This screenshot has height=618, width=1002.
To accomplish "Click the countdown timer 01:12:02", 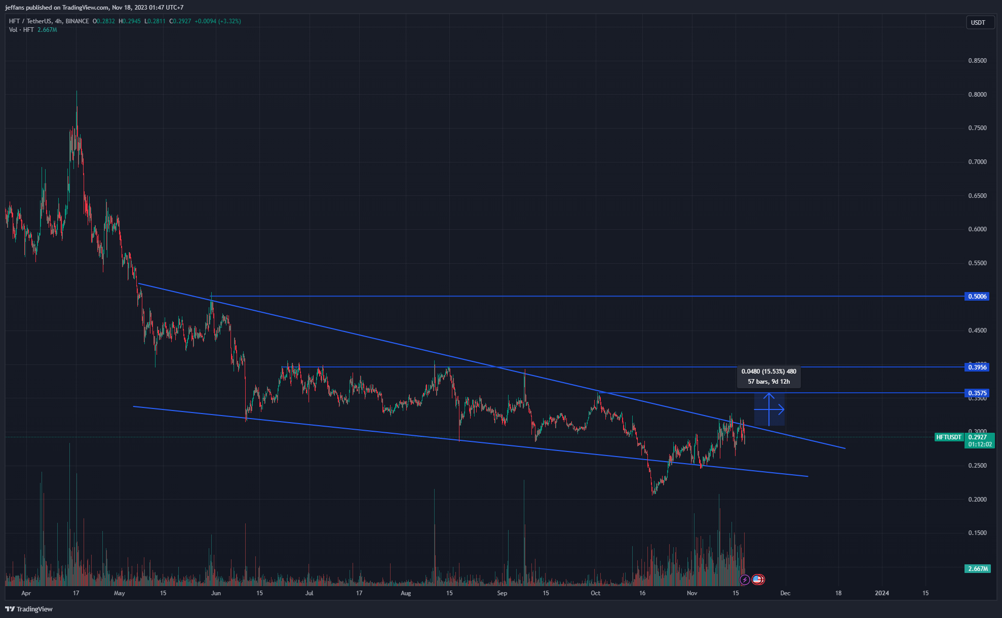I will [980, 444].
